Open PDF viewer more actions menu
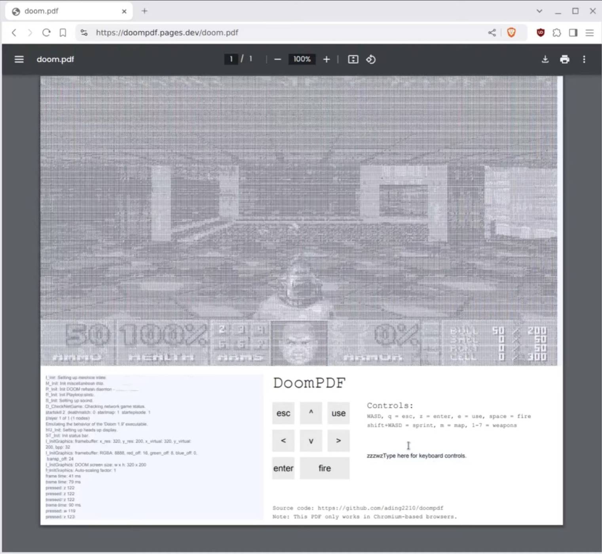This screenshot has height=554, width=602. pyautogui.click(x=584, y=59)
